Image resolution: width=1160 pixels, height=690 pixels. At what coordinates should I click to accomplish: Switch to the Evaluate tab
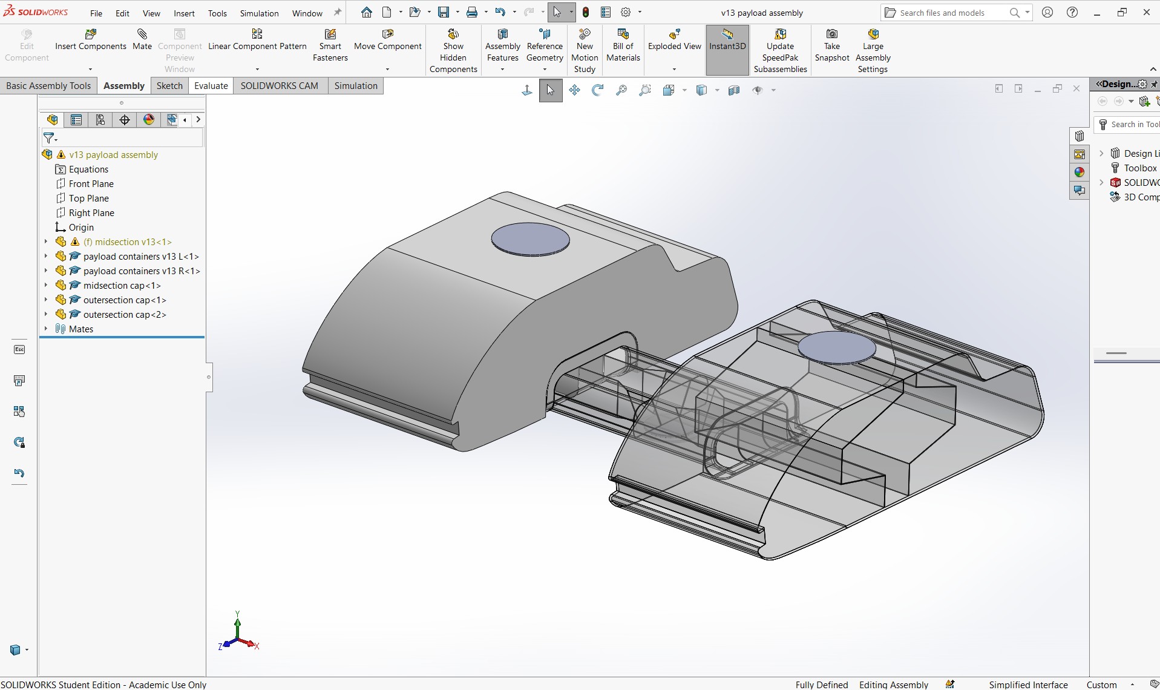[211, 85]
